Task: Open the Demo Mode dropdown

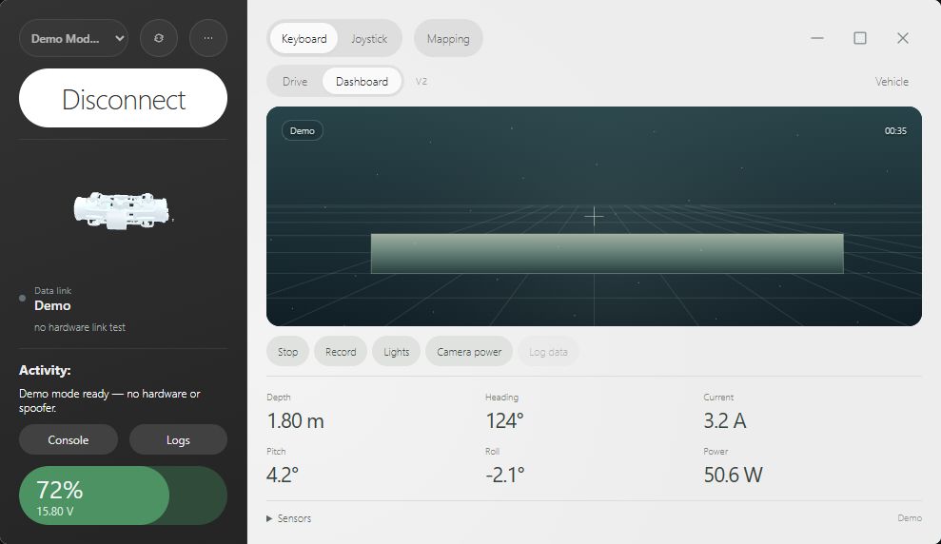Action: [74, 38]
